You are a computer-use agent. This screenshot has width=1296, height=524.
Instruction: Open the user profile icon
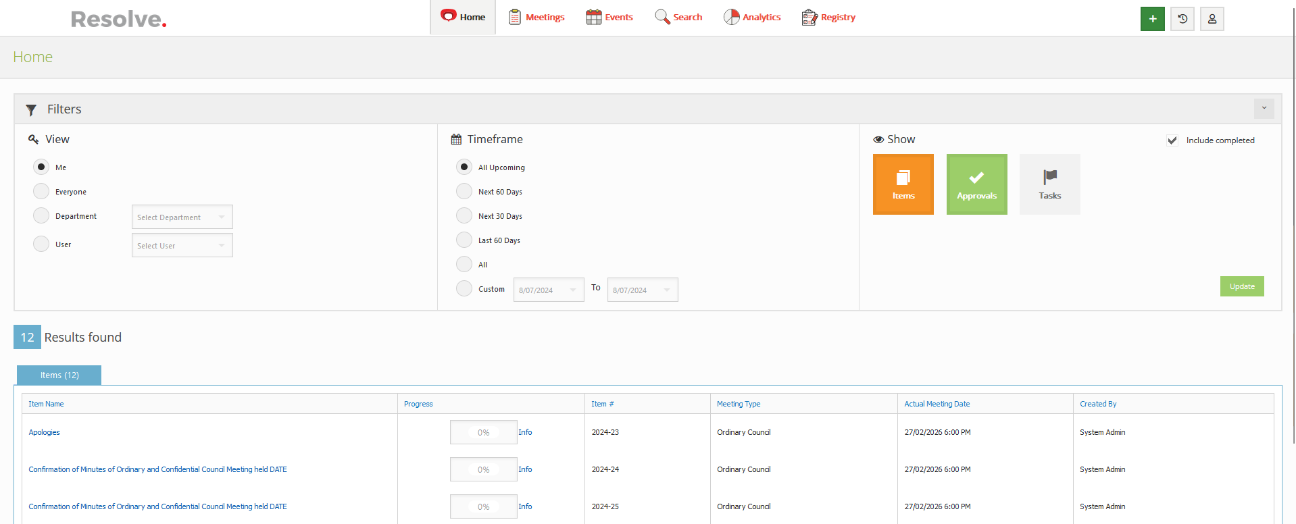tap(1212, 19)
